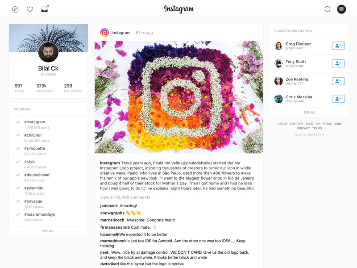Open Bilal Ck's large profile picture
The height and width of the screenshot is (268, 357).
48,52
